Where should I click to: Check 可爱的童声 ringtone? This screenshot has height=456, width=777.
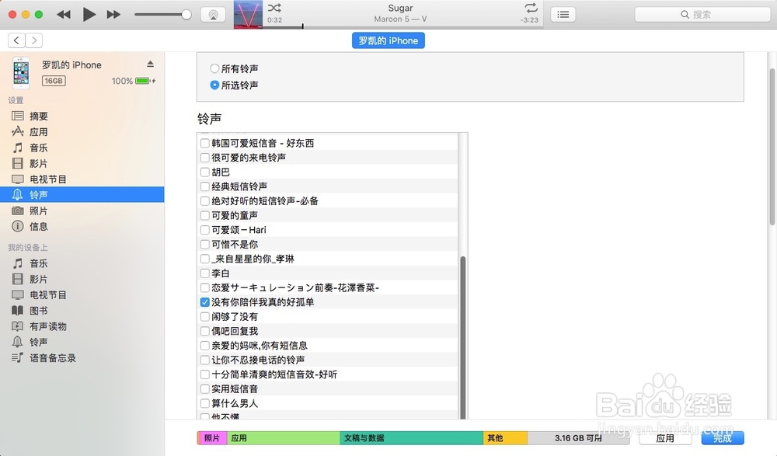click(204, 215)
